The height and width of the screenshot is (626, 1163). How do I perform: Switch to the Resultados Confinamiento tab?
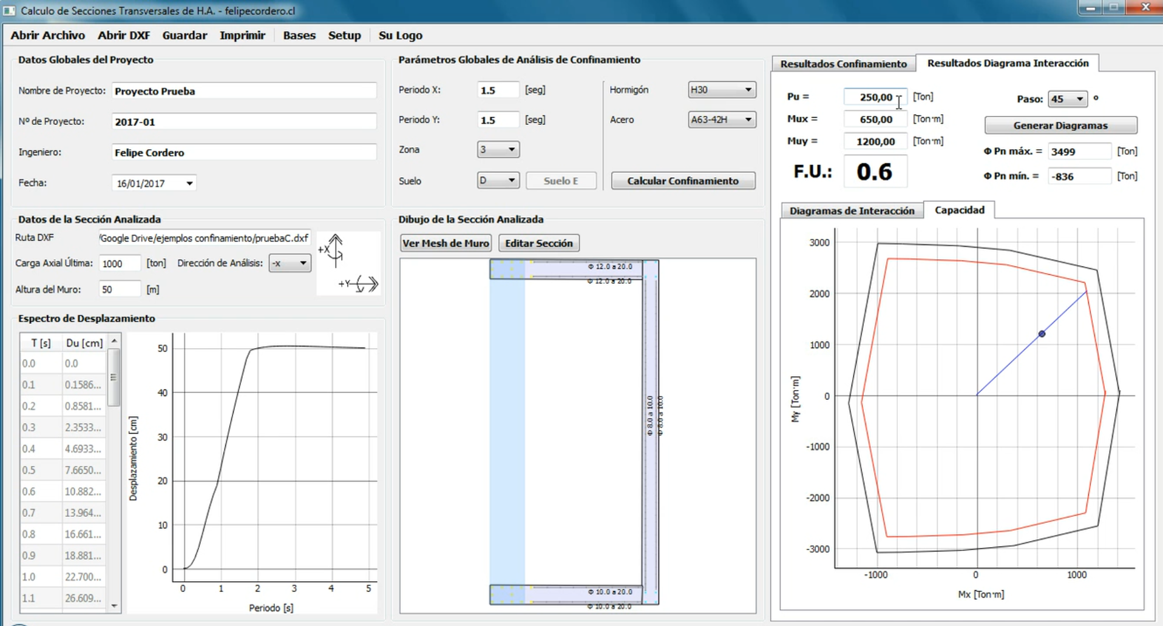[844, 64]
